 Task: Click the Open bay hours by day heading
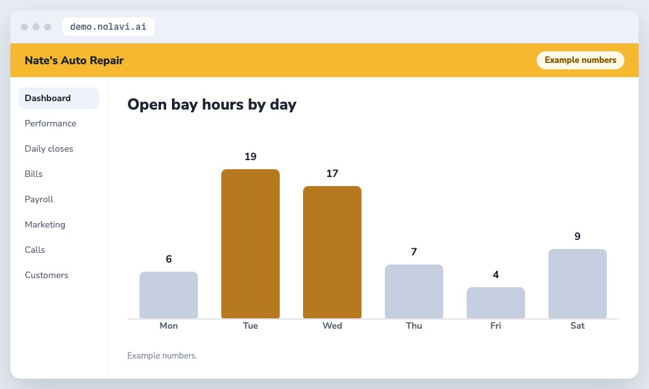(x=212, y=104)
